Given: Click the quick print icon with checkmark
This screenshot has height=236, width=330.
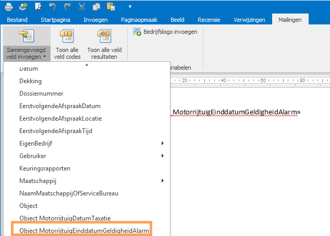Looking at the screenshot, I should point(23,7).
